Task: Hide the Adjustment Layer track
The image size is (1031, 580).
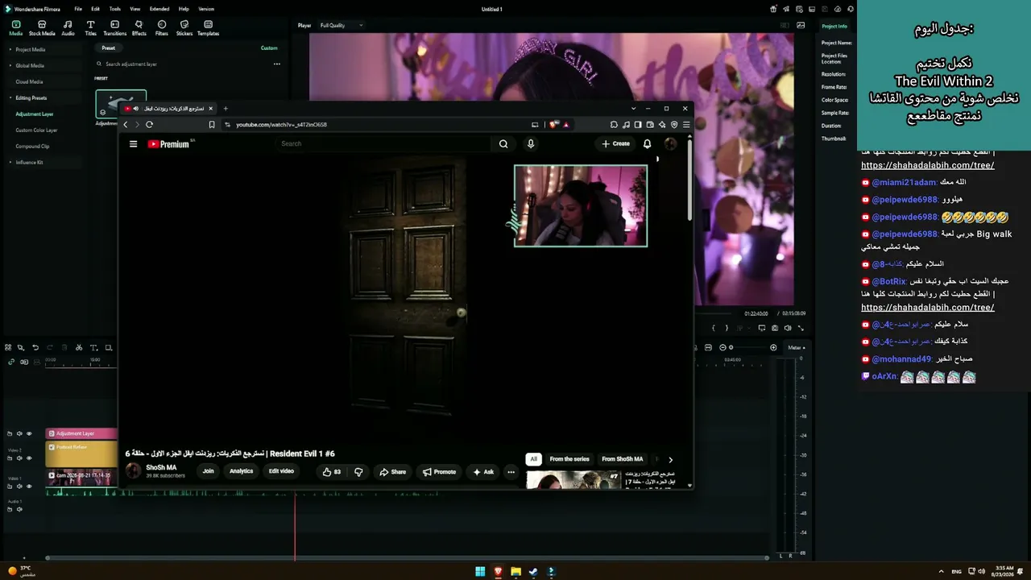Action: (29, 433)
